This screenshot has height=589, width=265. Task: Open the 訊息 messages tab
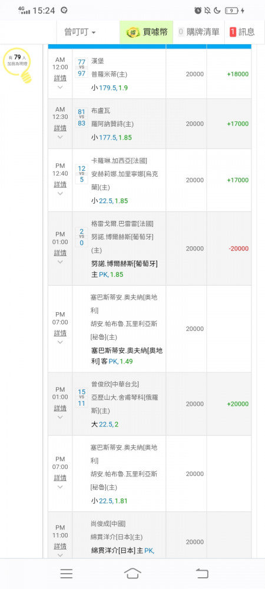[x=242, y=32]
